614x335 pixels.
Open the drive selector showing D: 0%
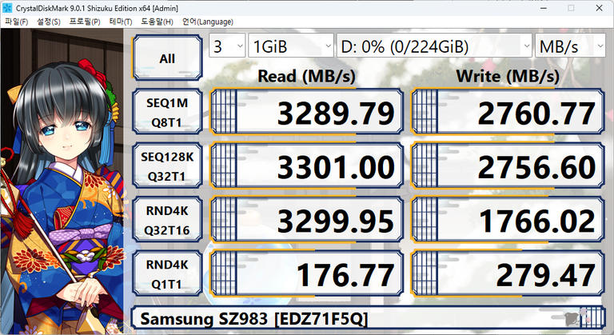pos(434,46)
